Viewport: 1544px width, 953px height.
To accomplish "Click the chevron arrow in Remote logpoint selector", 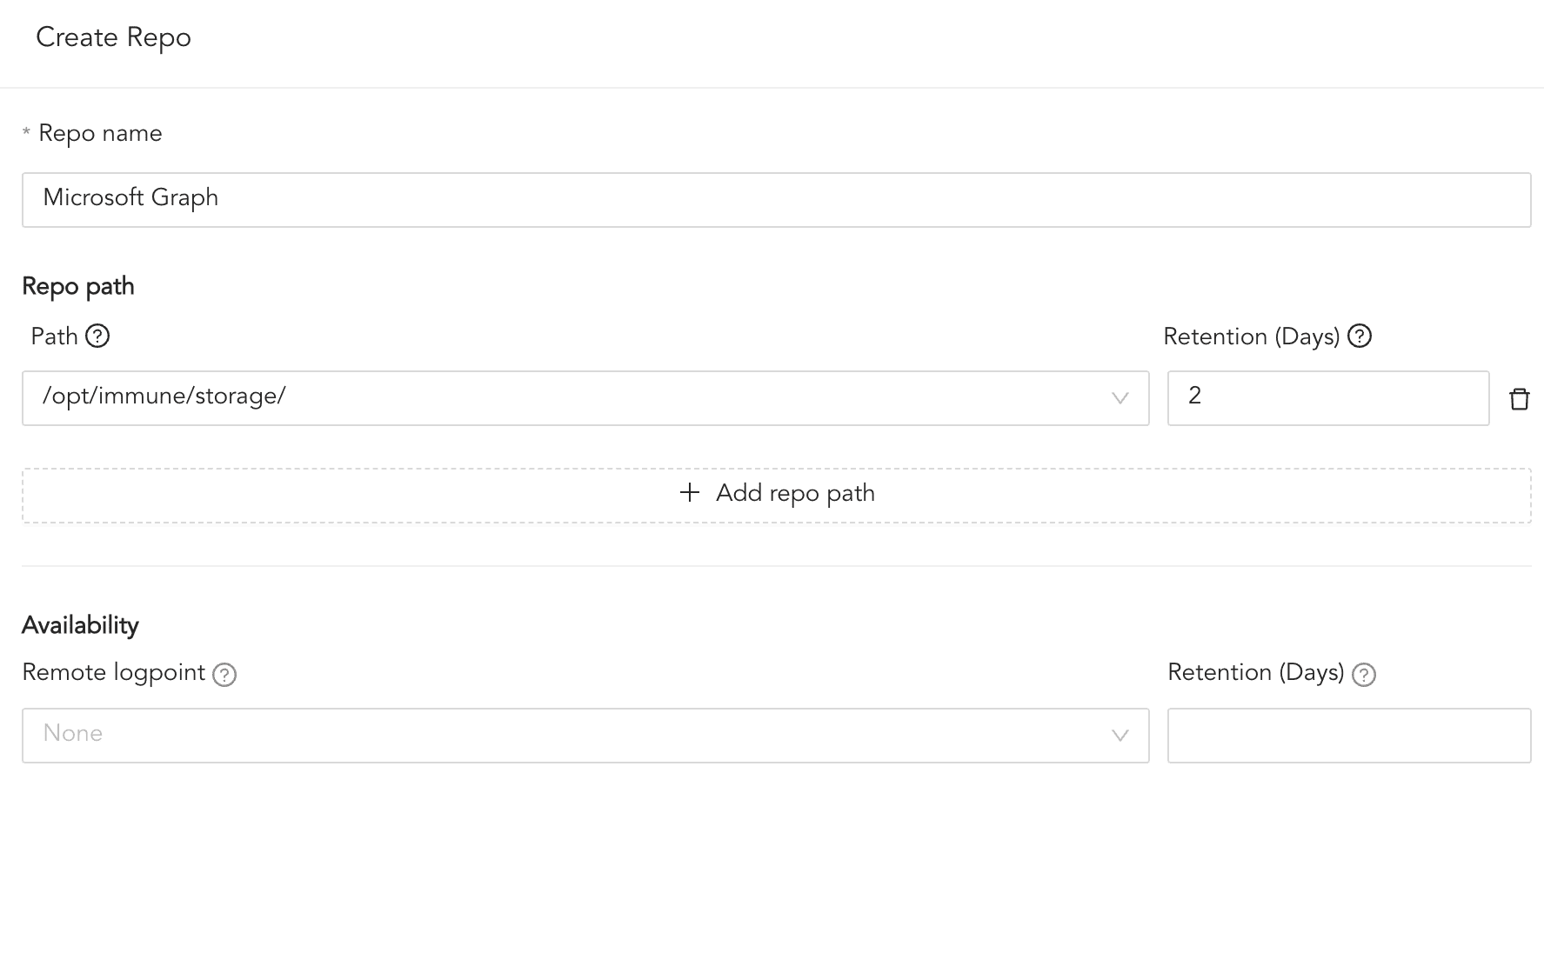I will coord(1120,736).
